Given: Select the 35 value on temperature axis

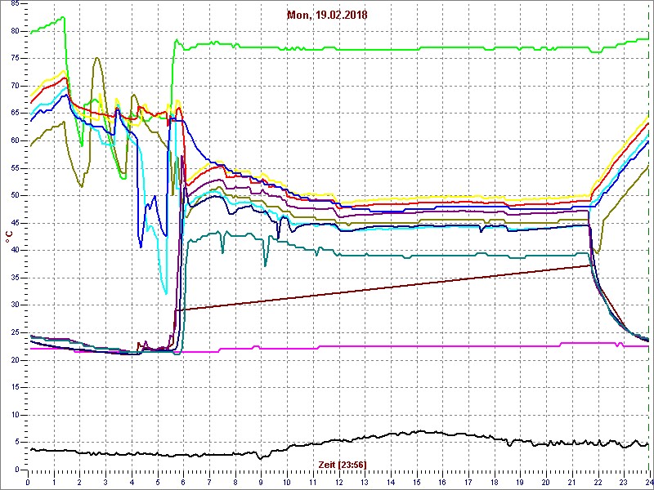Looking at the screenshot, I should pos(14,278).
